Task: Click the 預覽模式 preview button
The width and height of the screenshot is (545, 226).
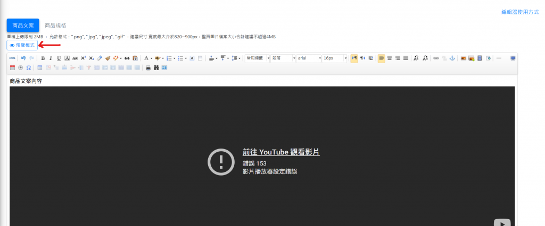Action: (22, 46)
